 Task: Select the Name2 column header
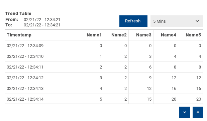pos(116,35)
